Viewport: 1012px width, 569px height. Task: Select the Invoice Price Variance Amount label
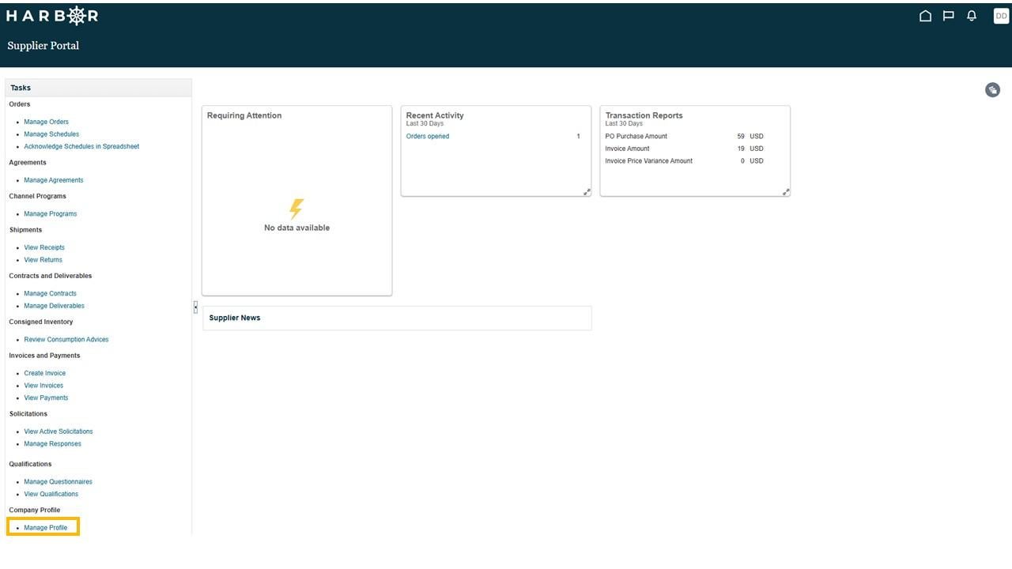click(x=649, y=161)
